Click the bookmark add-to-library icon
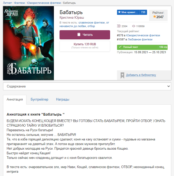The width and height of the screenshot is (174, 176). click(122, 75)
